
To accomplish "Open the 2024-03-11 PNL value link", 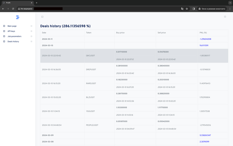I will click(x=205, y=39).
